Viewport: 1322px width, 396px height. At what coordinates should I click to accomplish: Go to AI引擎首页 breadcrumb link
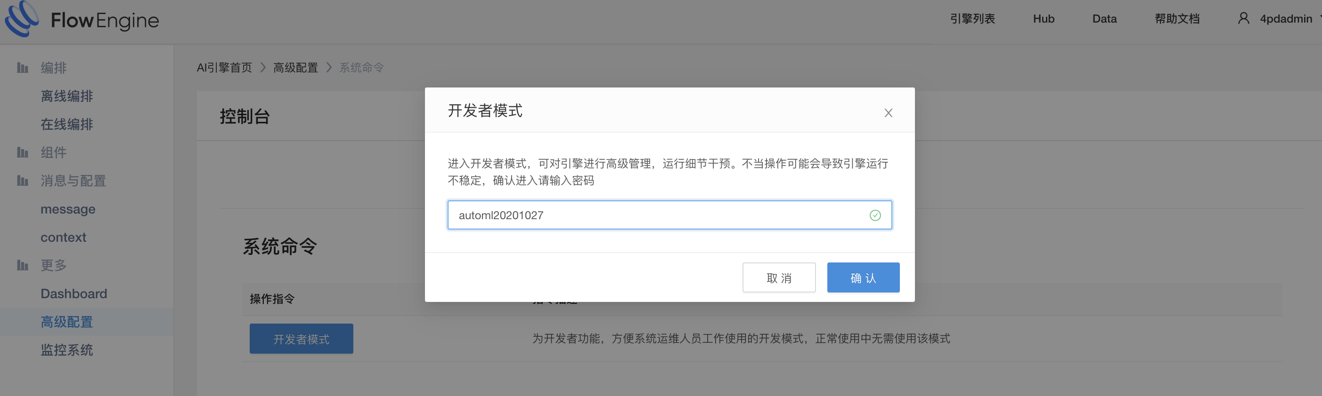click(x=224, y=68)
